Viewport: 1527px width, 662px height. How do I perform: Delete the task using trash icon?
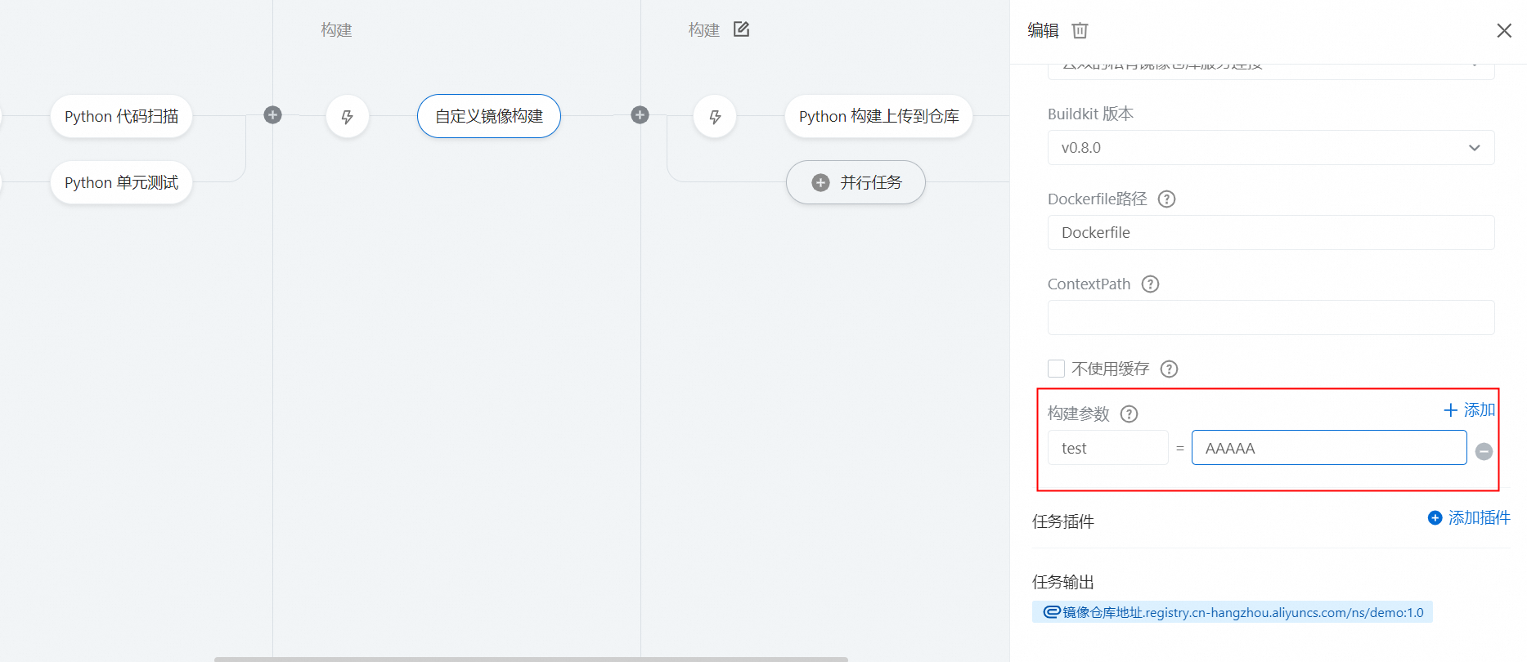(1080, 30)
